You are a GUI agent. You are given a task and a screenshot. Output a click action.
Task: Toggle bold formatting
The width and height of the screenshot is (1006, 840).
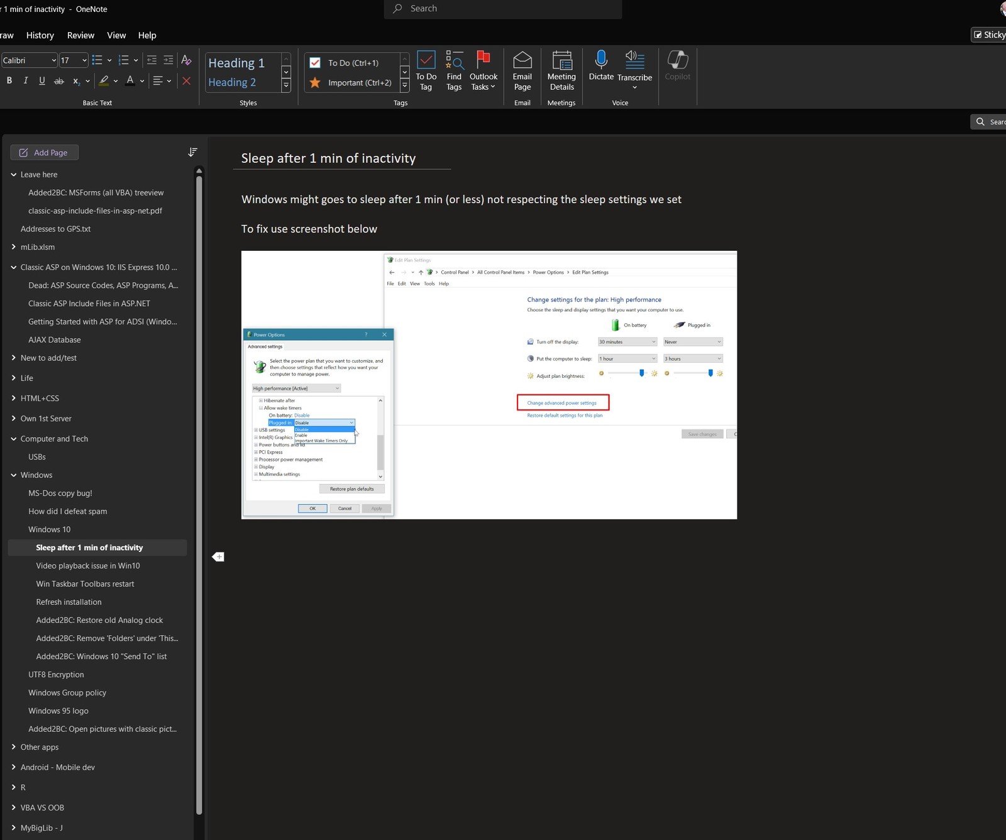9,80
